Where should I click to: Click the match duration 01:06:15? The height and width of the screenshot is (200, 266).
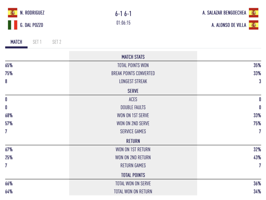coord(123,23)
